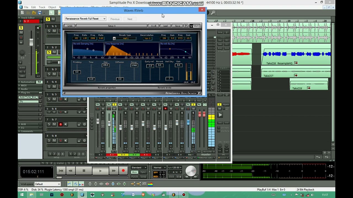This screenshot has width=353, height=198.
Task: Click the transport Stop button
Action: (84, 171)
